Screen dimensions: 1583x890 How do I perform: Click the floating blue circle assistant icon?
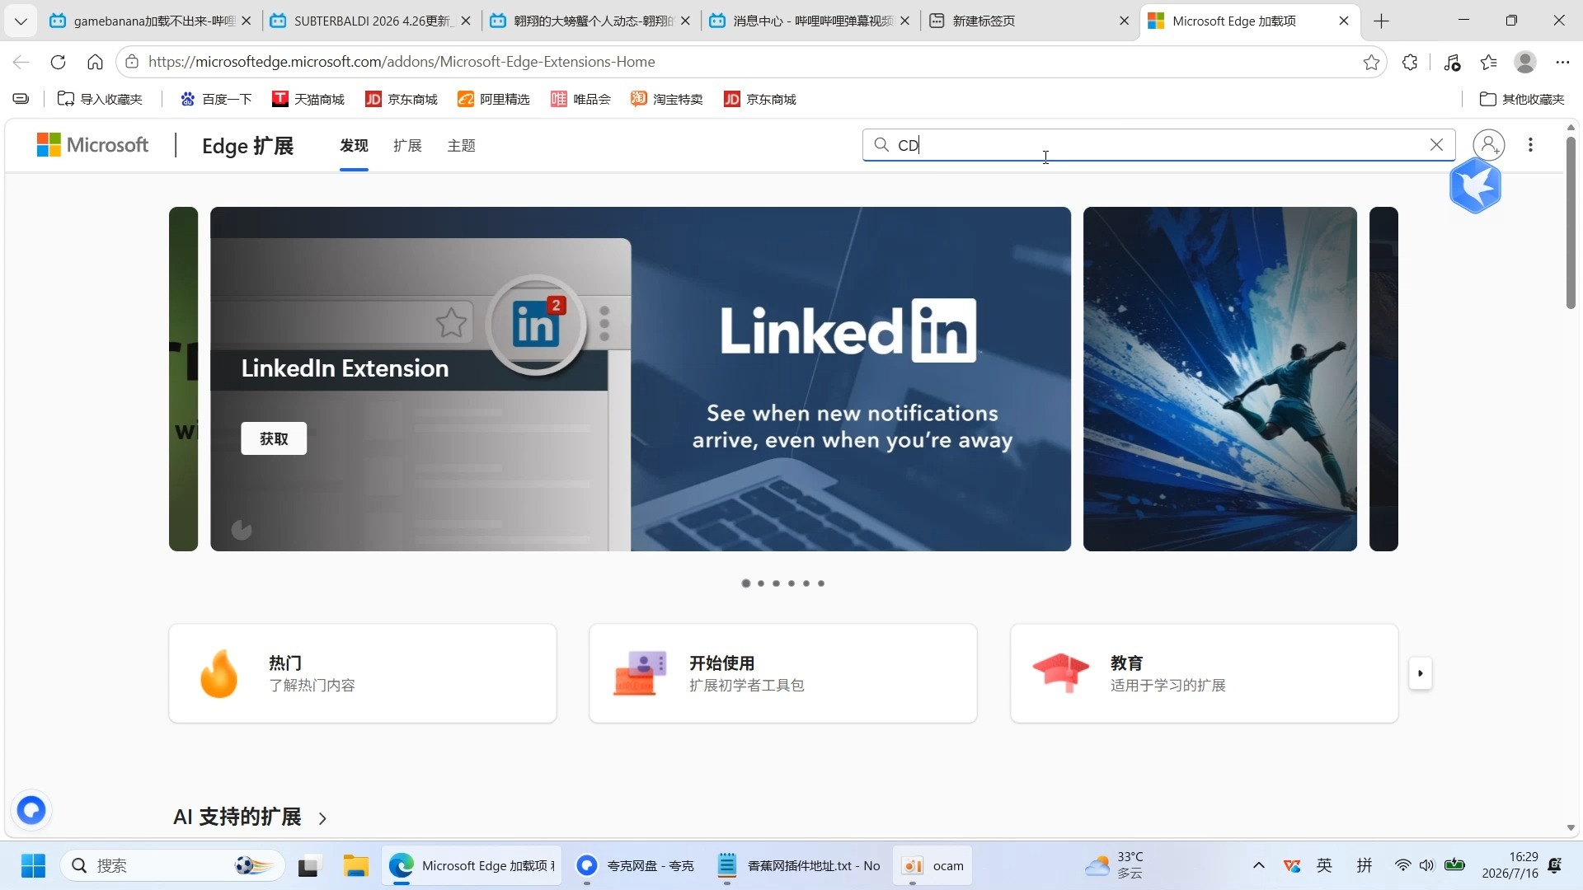[31, 811]
